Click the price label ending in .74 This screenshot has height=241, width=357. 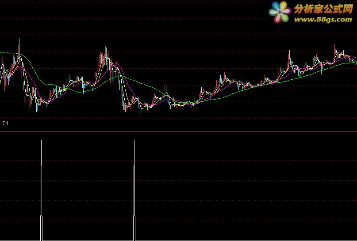(4, 123)
